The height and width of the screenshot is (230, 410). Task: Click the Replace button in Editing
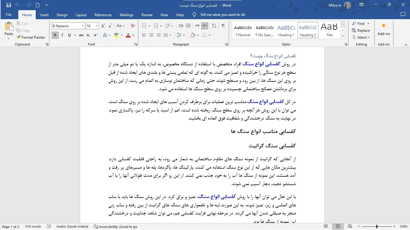tap(361, 31)
